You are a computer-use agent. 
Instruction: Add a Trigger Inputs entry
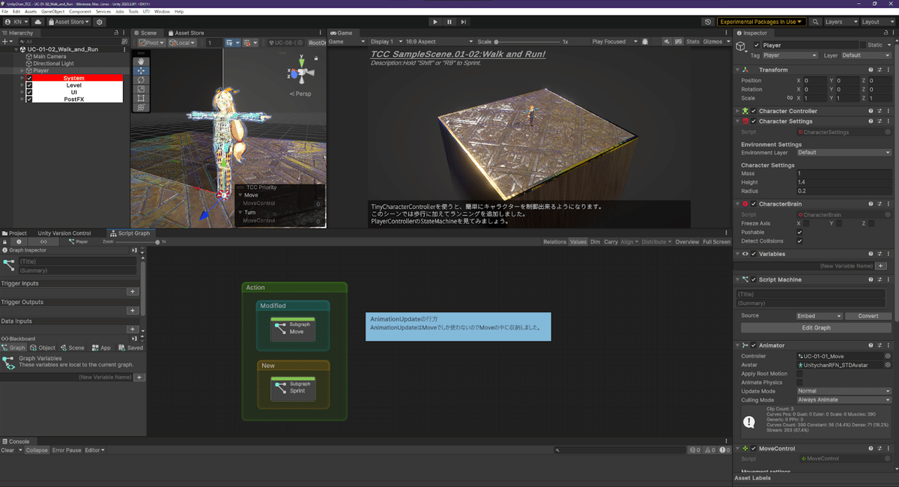tap(133, 291)
